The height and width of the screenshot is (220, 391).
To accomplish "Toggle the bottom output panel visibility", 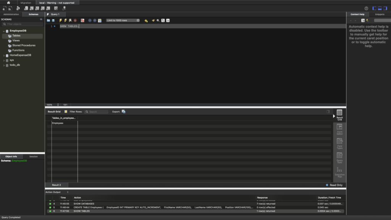I will click(380, 8).
